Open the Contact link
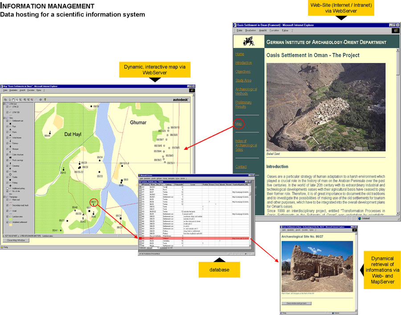Image resolution: width=401 pixels, height=315 pixels. click(241, 167)
